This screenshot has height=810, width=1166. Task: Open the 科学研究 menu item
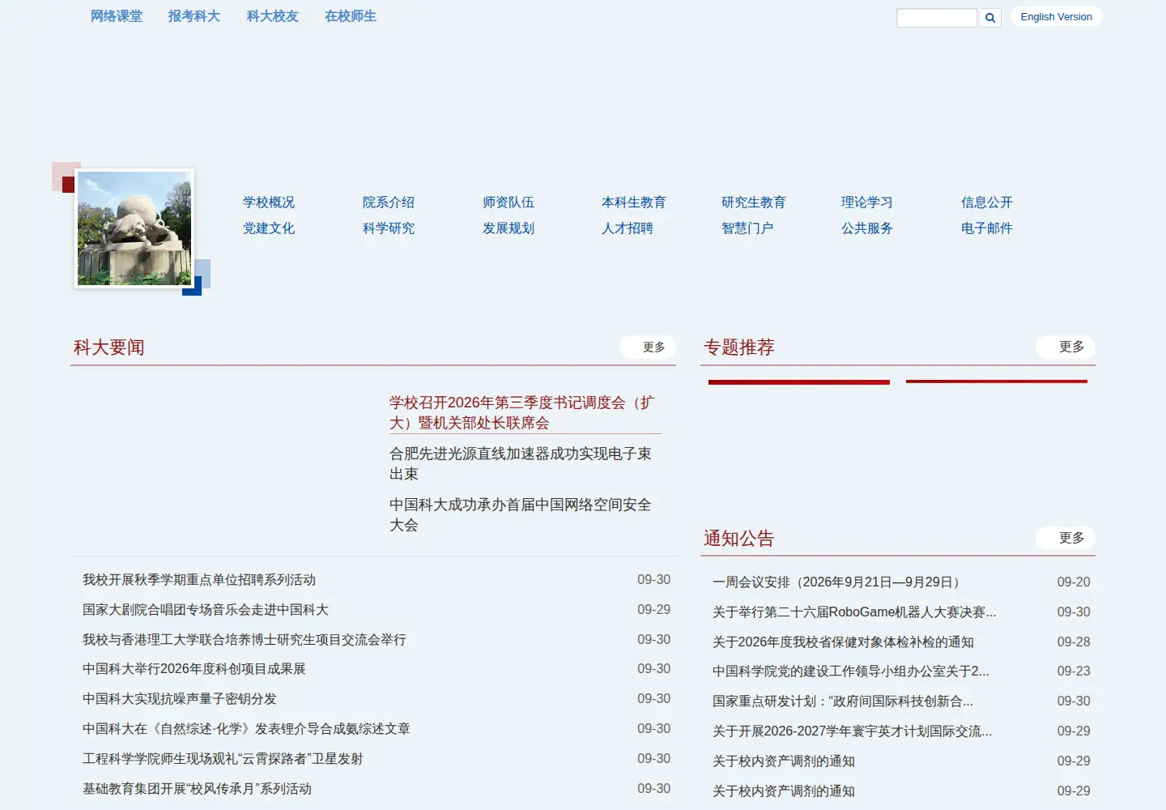click(x=389, y=228)
